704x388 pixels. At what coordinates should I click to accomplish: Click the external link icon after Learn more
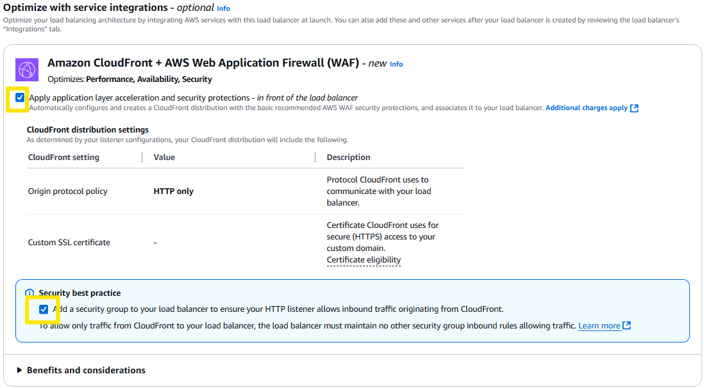click(627, 326)
